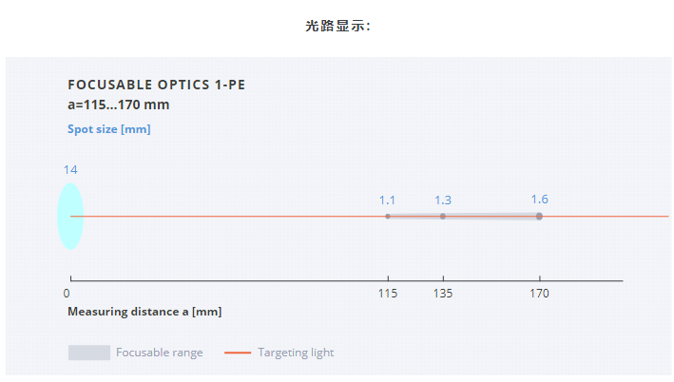Screen dimensions: 674x382
Task: Click the axis tick label 170
Action: [539, 294]
